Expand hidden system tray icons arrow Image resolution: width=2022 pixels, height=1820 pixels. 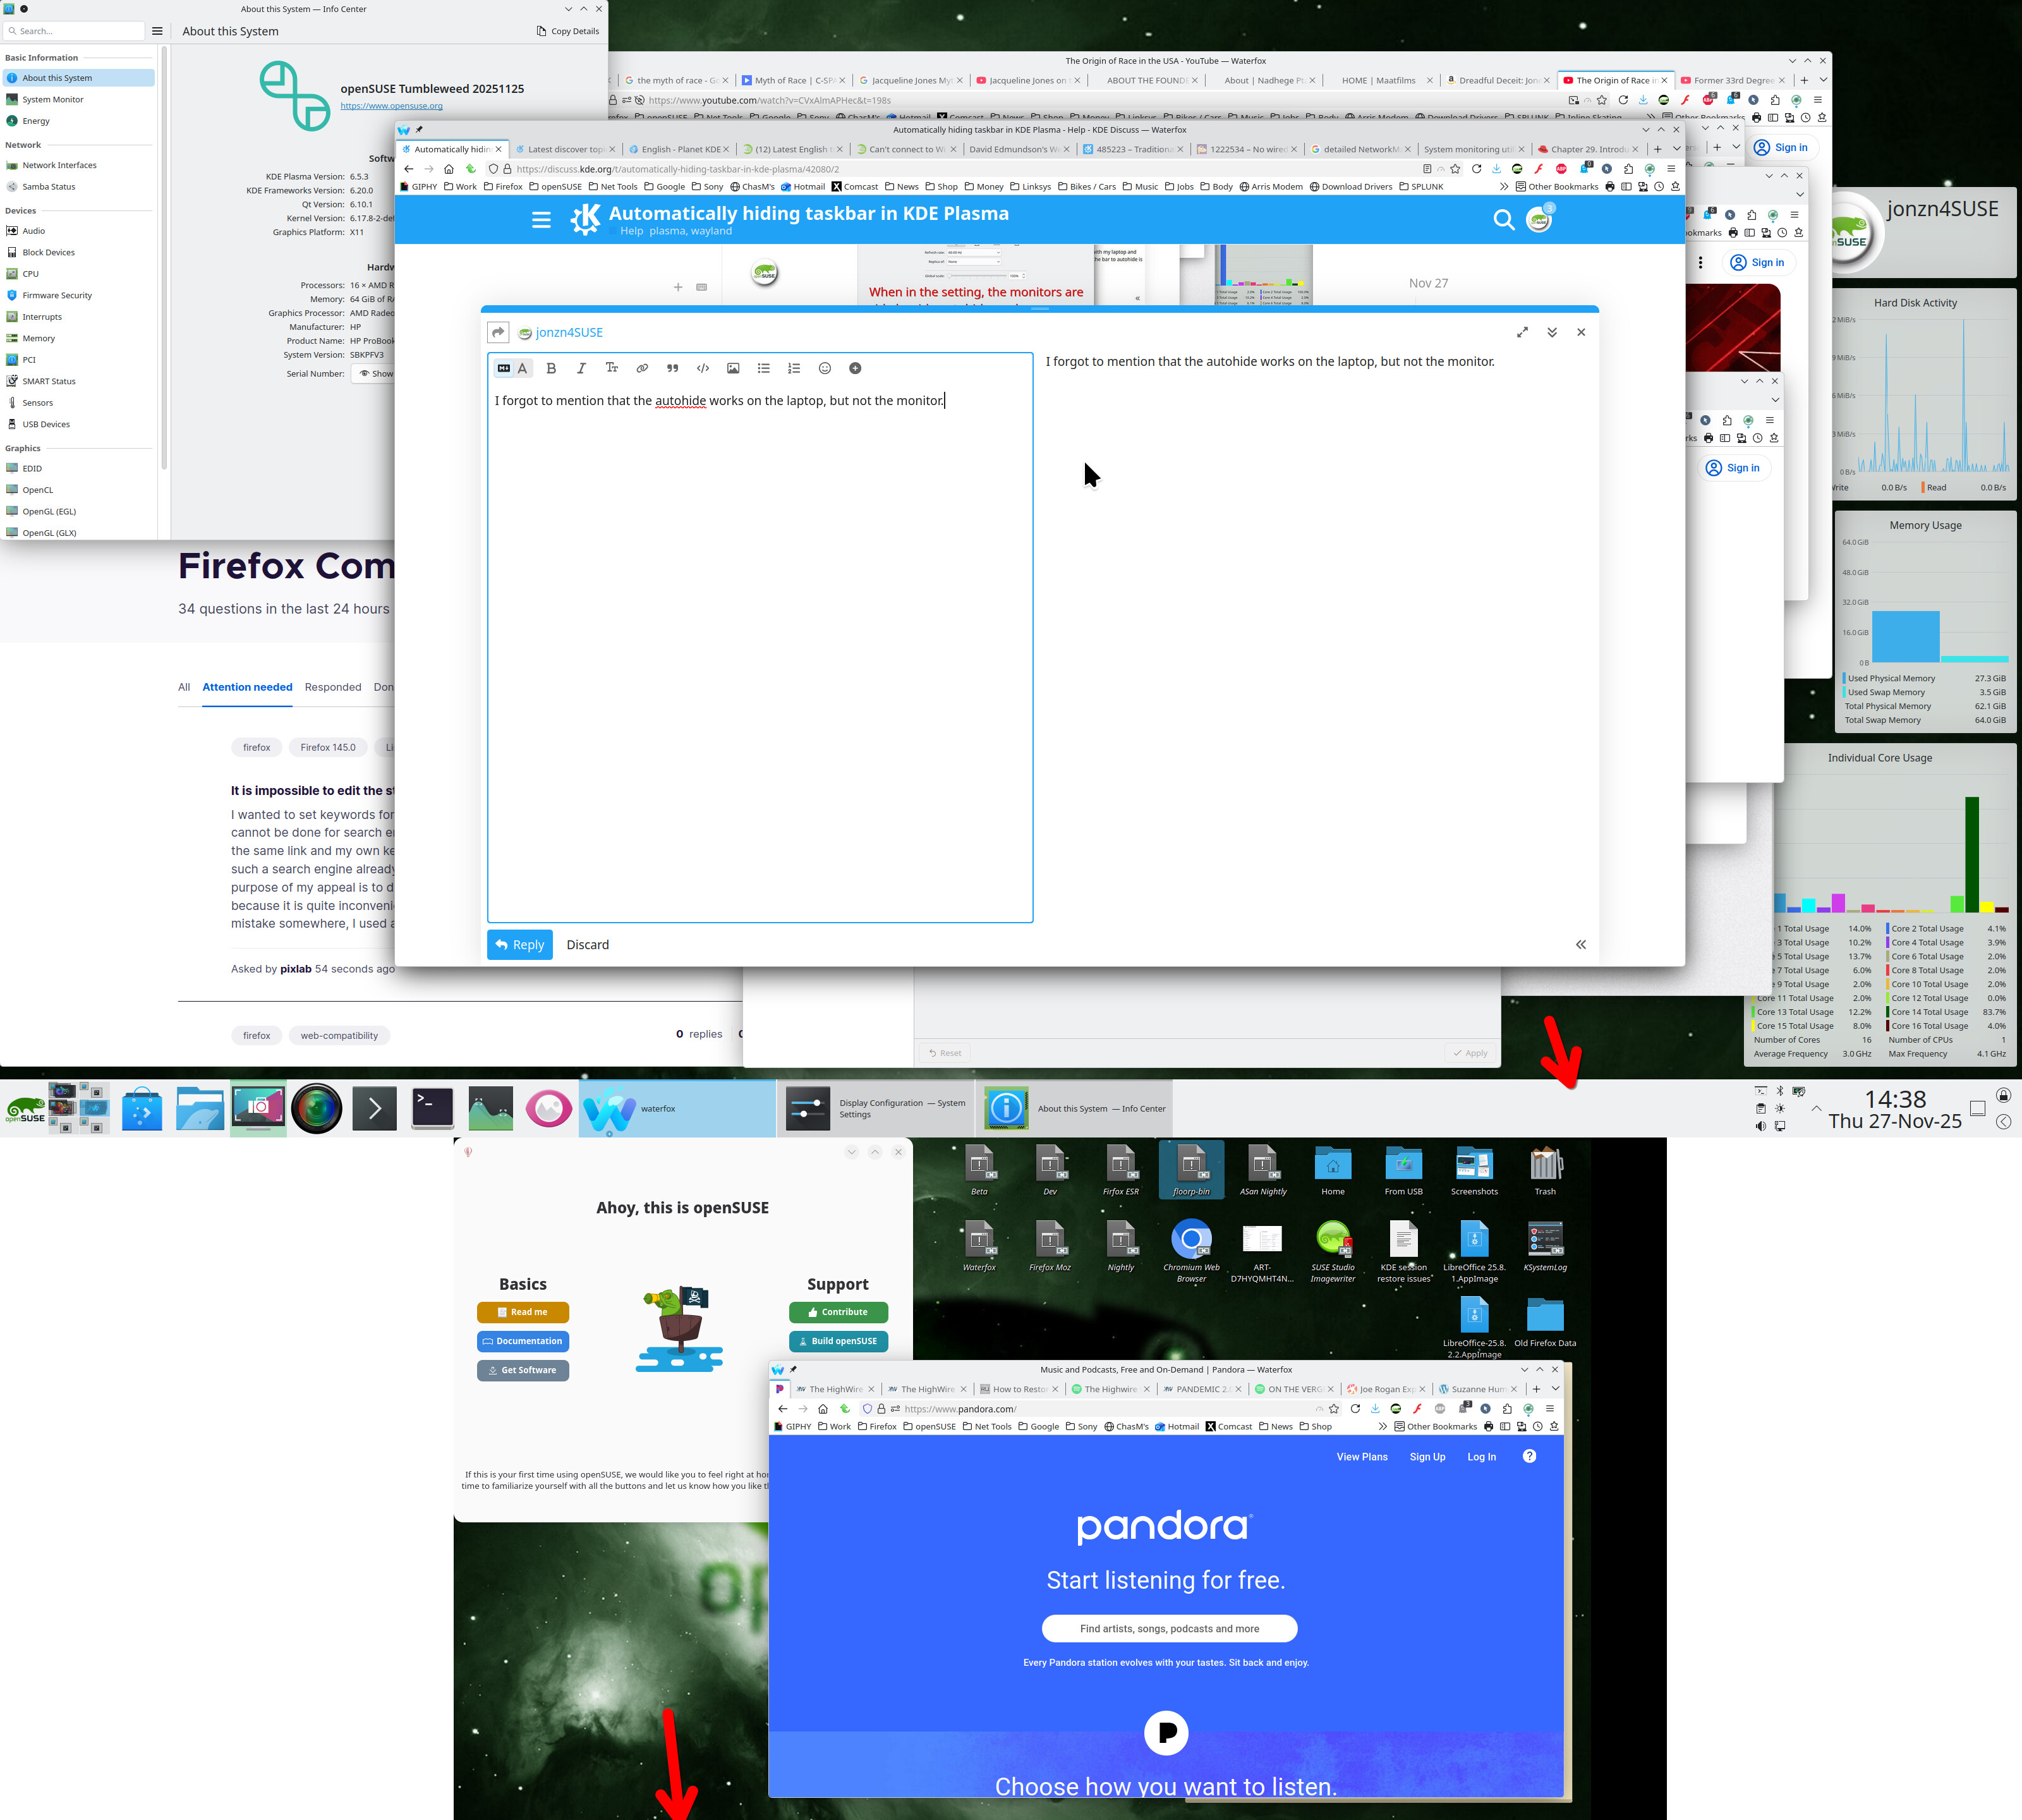(x=1816, y=1108)
